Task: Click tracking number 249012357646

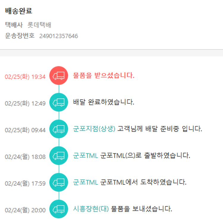Action: pos(59,36)
